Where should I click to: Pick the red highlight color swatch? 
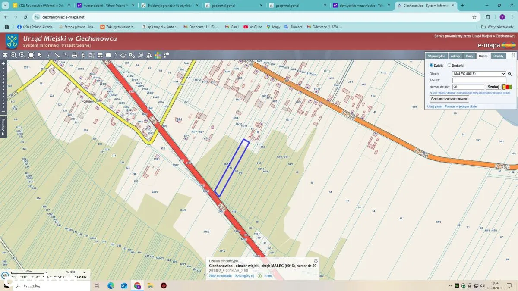click(507, 87)
